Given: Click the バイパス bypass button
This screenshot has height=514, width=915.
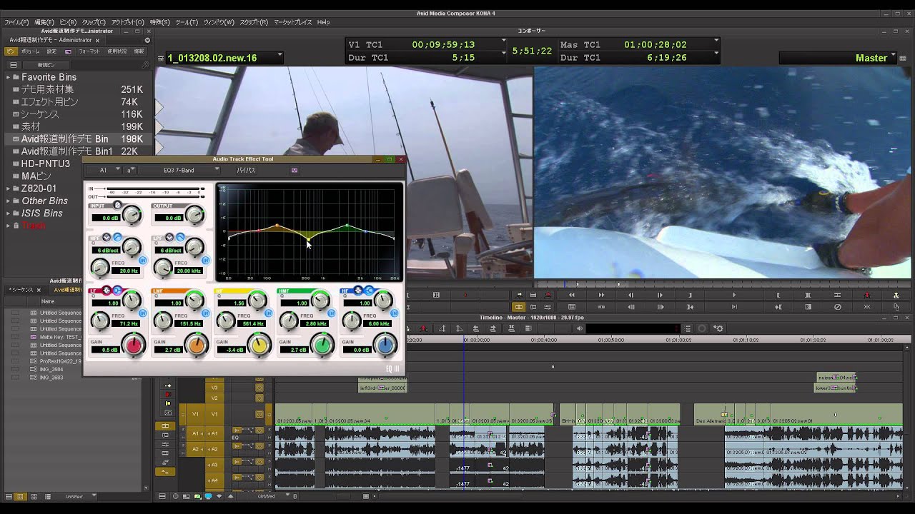Looking at the screenshot, I should (x=246, y=171).
